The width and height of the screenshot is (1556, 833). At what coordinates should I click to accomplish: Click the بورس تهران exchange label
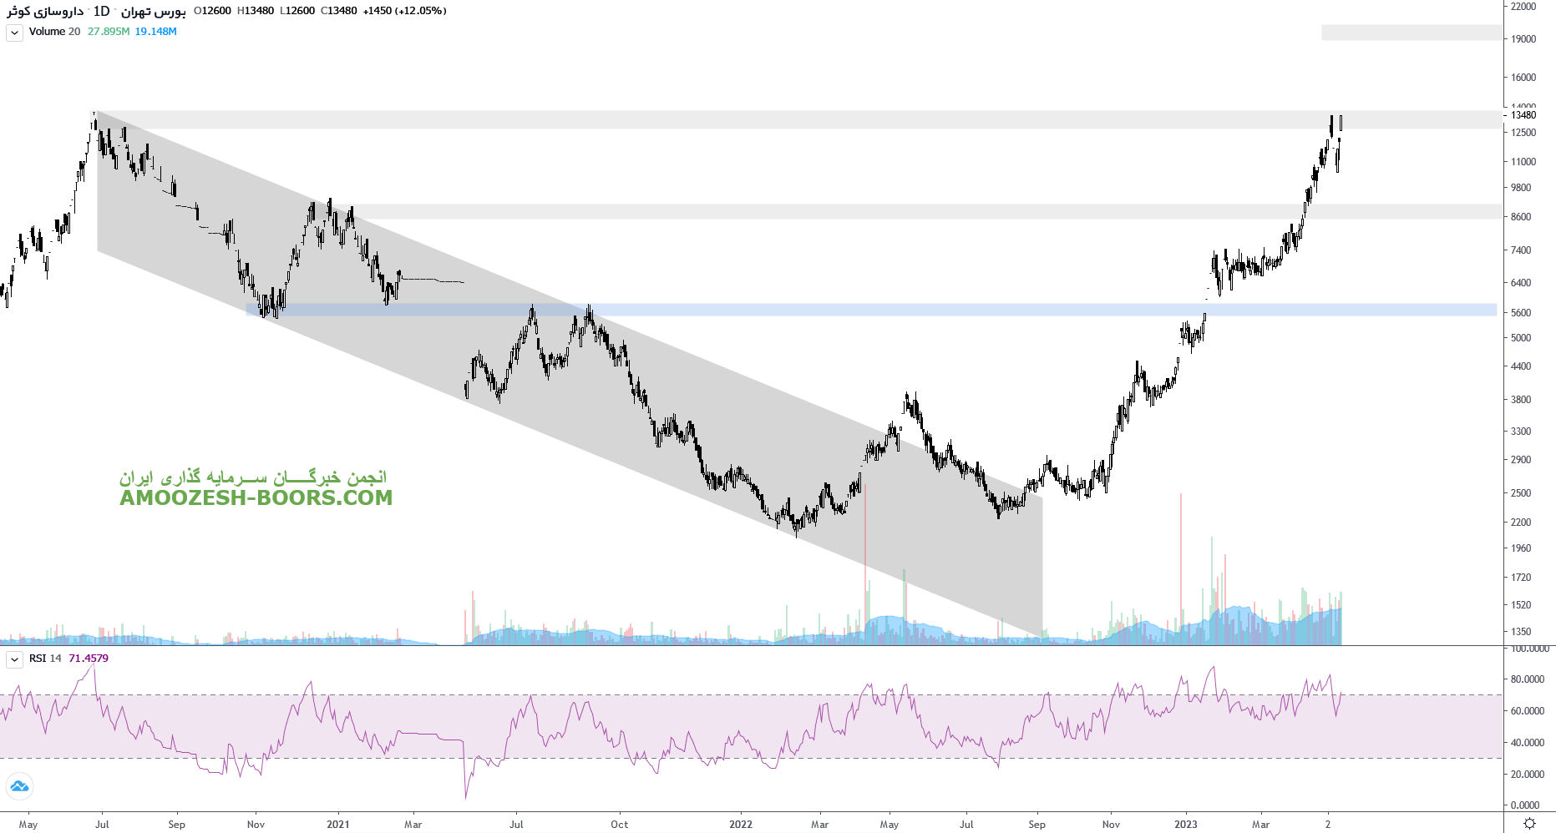click(x=154, y=11)
